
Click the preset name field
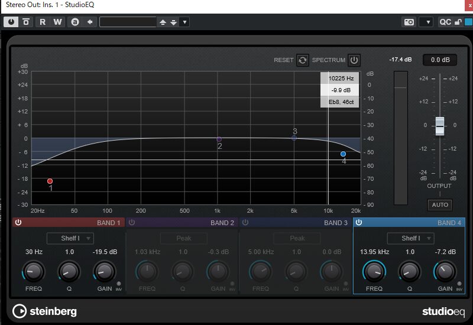click(x=128, y=22)
